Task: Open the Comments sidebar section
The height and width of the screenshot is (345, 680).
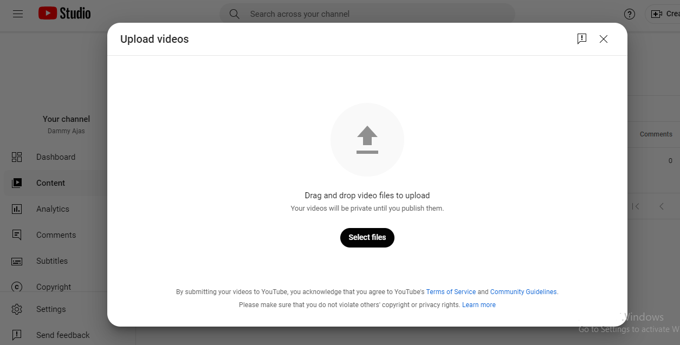Action: coord(56,235)
